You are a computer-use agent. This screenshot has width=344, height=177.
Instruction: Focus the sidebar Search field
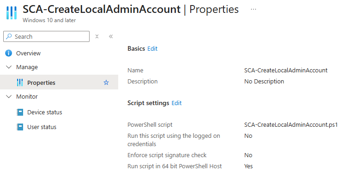tap(46, 36)
